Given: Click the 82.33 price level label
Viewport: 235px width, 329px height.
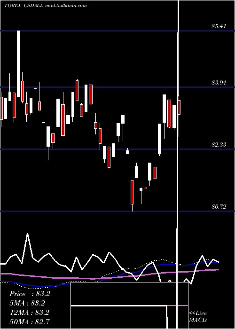Looking at the screenshot, I should click(219, 145).
